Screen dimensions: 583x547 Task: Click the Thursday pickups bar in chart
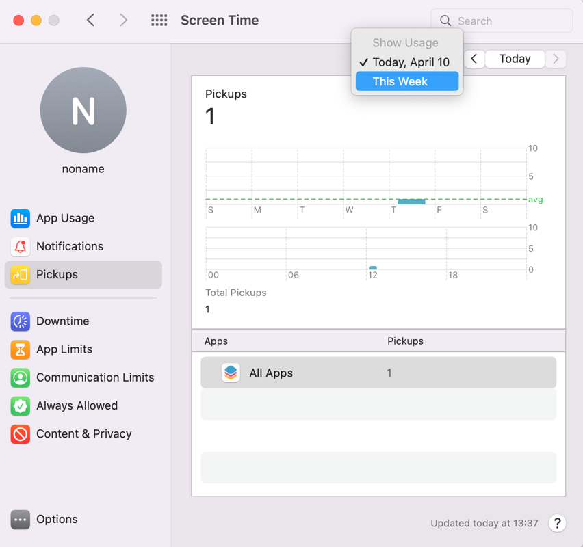[411, 201]
